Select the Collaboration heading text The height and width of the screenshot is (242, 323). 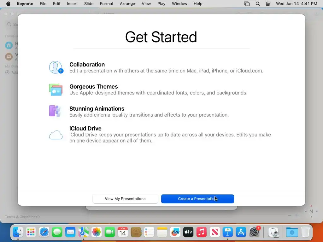coord(87,64)
